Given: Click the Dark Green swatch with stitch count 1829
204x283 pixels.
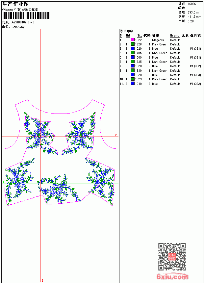Looking at the screenshot, I should point(133,79).
